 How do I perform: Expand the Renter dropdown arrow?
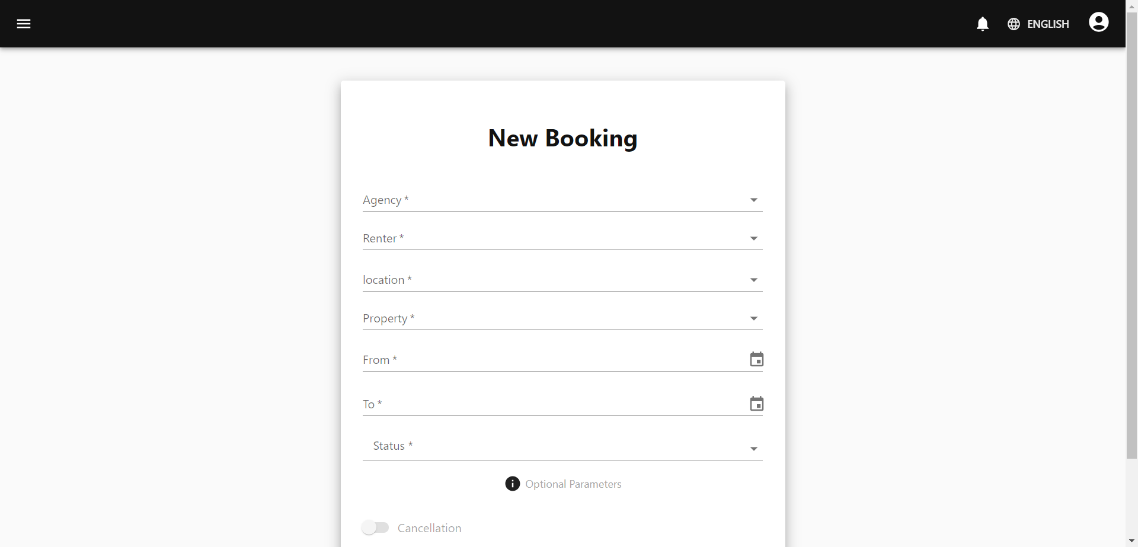click(754, 238)
